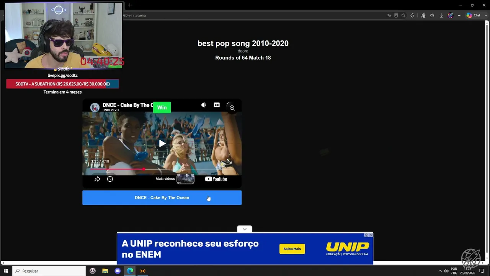Screen dimensions: 490x276
Task: Click the SODTV A SUBATHON donation goal bar
Action: pyautogui.click(x=62, y=84)
